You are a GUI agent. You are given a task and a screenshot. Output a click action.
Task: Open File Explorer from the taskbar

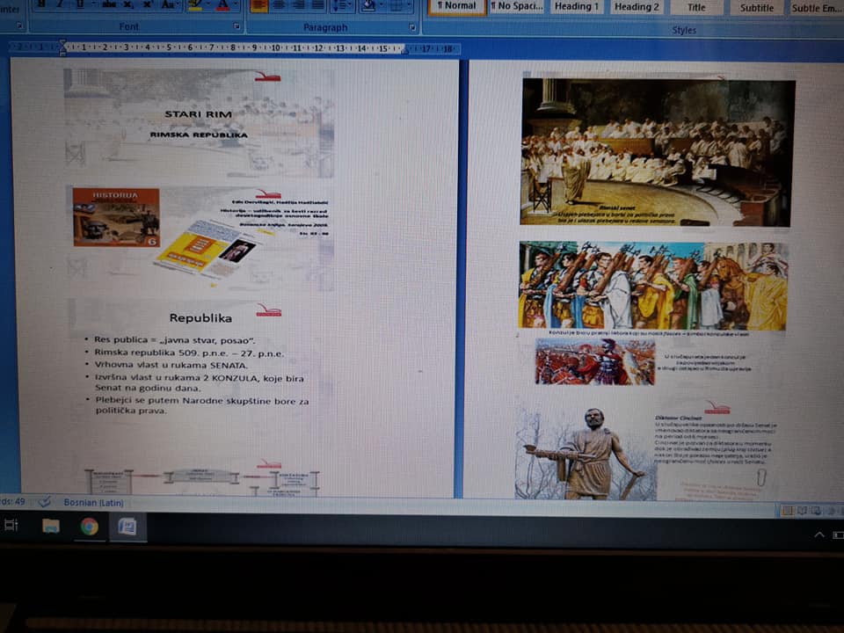point(51,526)
